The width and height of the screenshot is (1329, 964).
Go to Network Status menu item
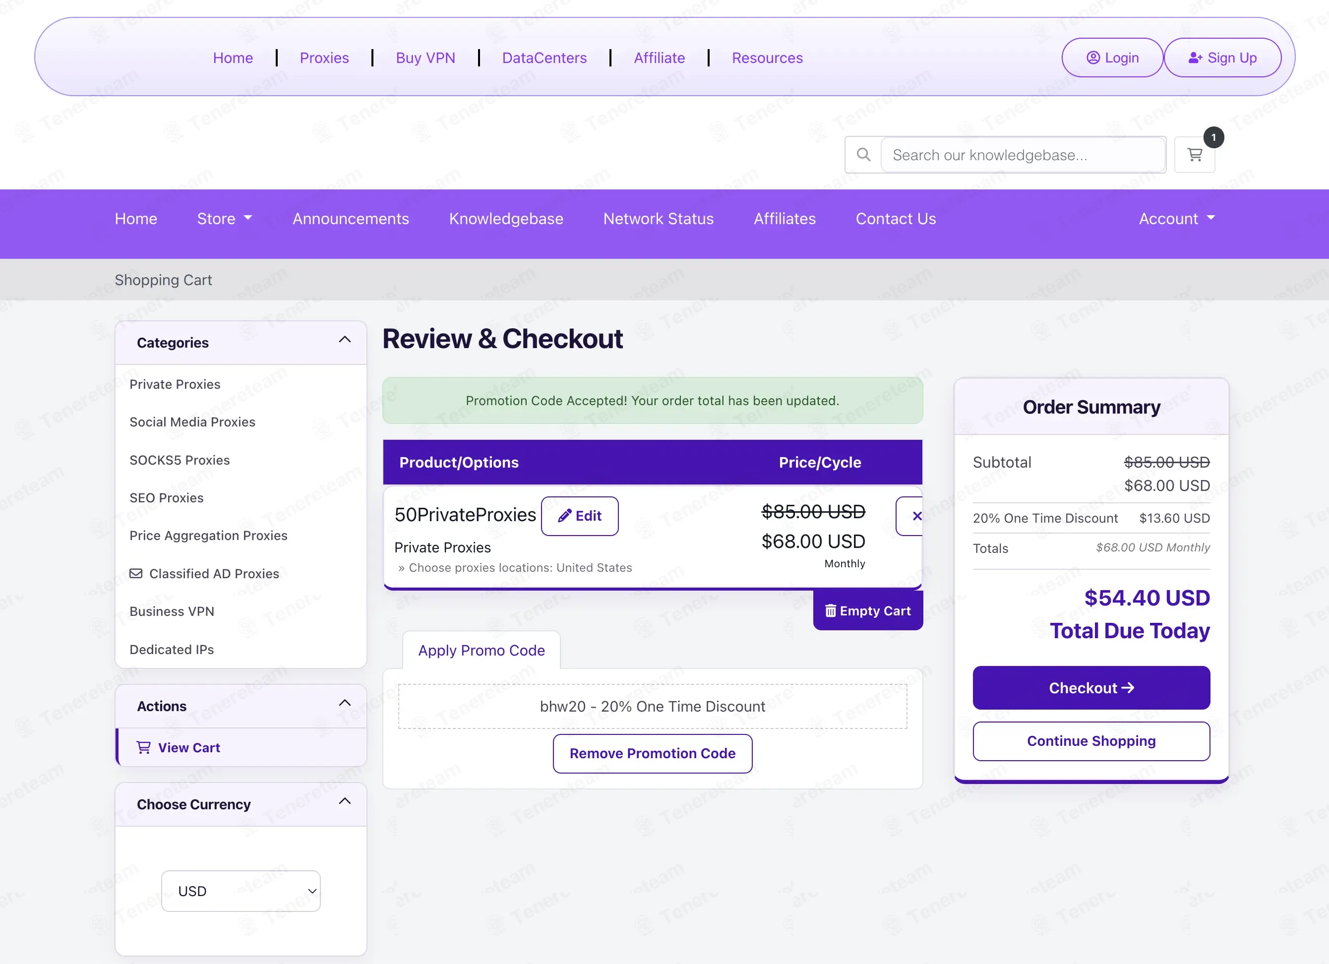(658, 219)
